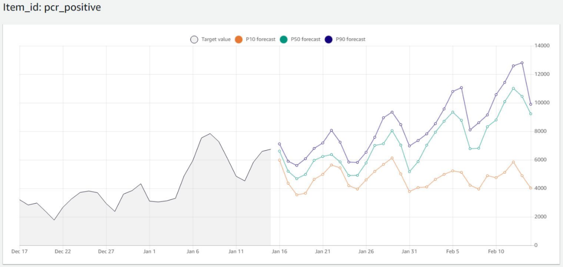Click the target value peak near Jan 8
This screenshot has width=563, height=267.
pyautogui.click(x=210, y=134)
